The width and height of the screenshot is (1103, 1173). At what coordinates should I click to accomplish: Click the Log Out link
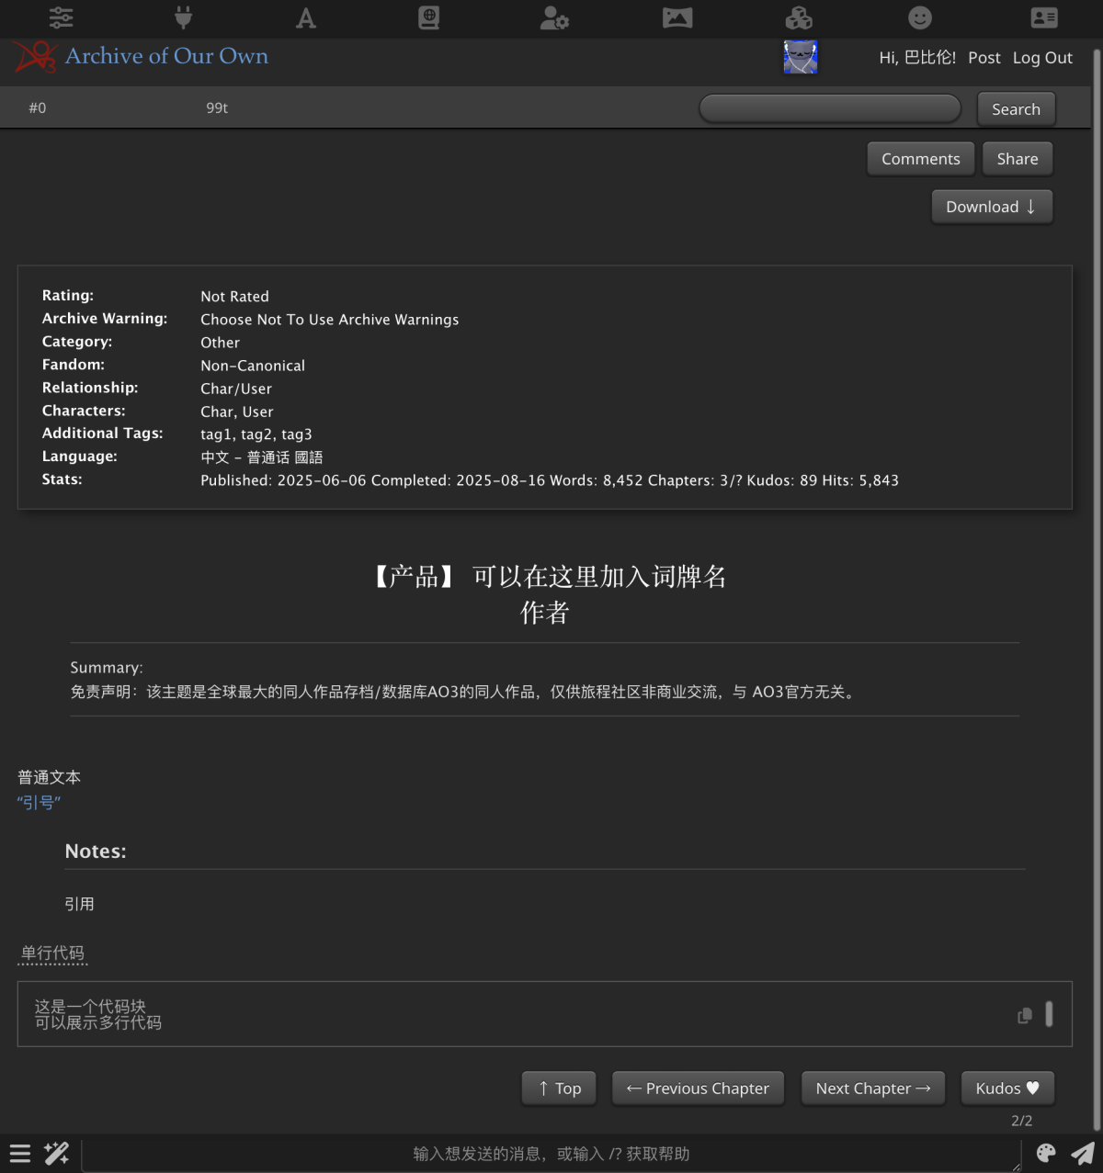pyautogui.click(x=1042, y=58)
